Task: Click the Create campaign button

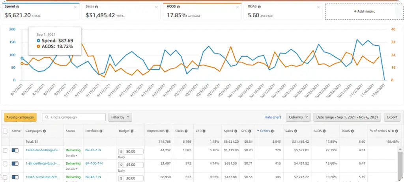Action: coord(21,117)
